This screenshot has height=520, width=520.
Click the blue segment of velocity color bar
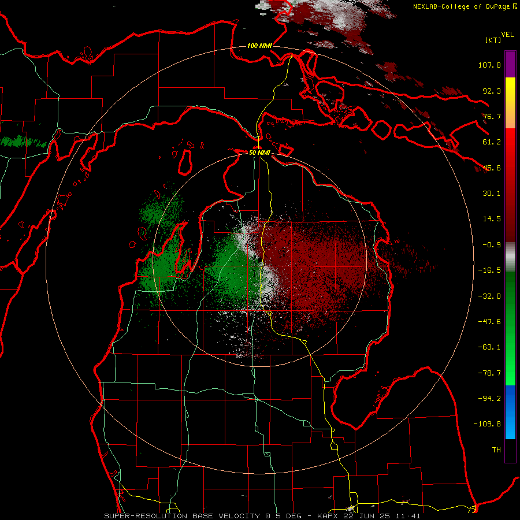click(510, 412)
